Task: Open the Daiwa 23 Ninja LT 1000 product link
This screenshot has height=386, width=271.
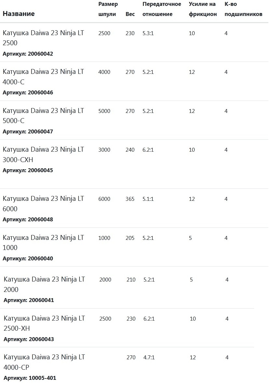Action: 43,242
